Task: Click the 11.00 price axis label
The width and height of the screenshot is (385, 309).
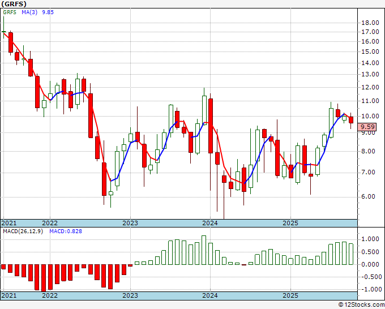Action: tap(370, 101)
